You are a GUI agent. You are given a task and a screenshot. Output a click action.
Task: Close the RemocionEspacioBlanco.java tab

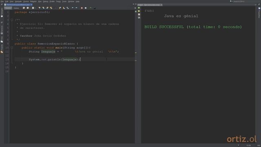(x=31, y=5)
